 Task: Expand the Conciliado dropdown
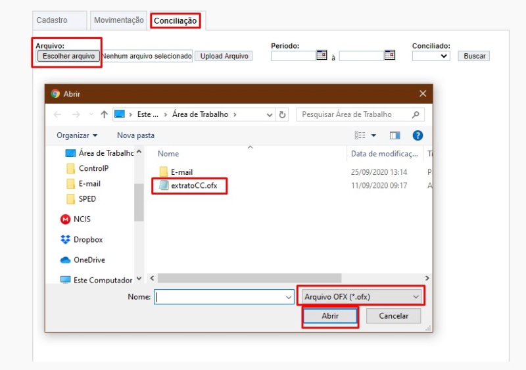coord(431,56)
